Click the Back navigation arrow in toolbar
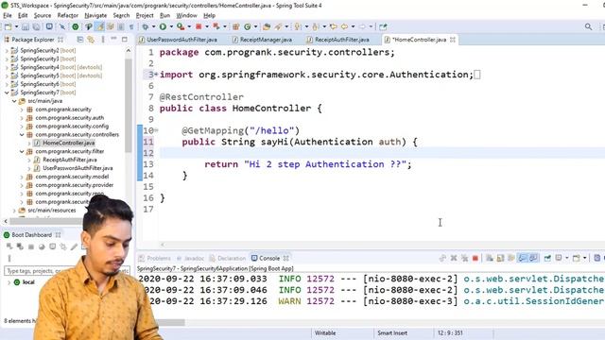The width and height of the screenshot is (605, 340). [344, 26]
